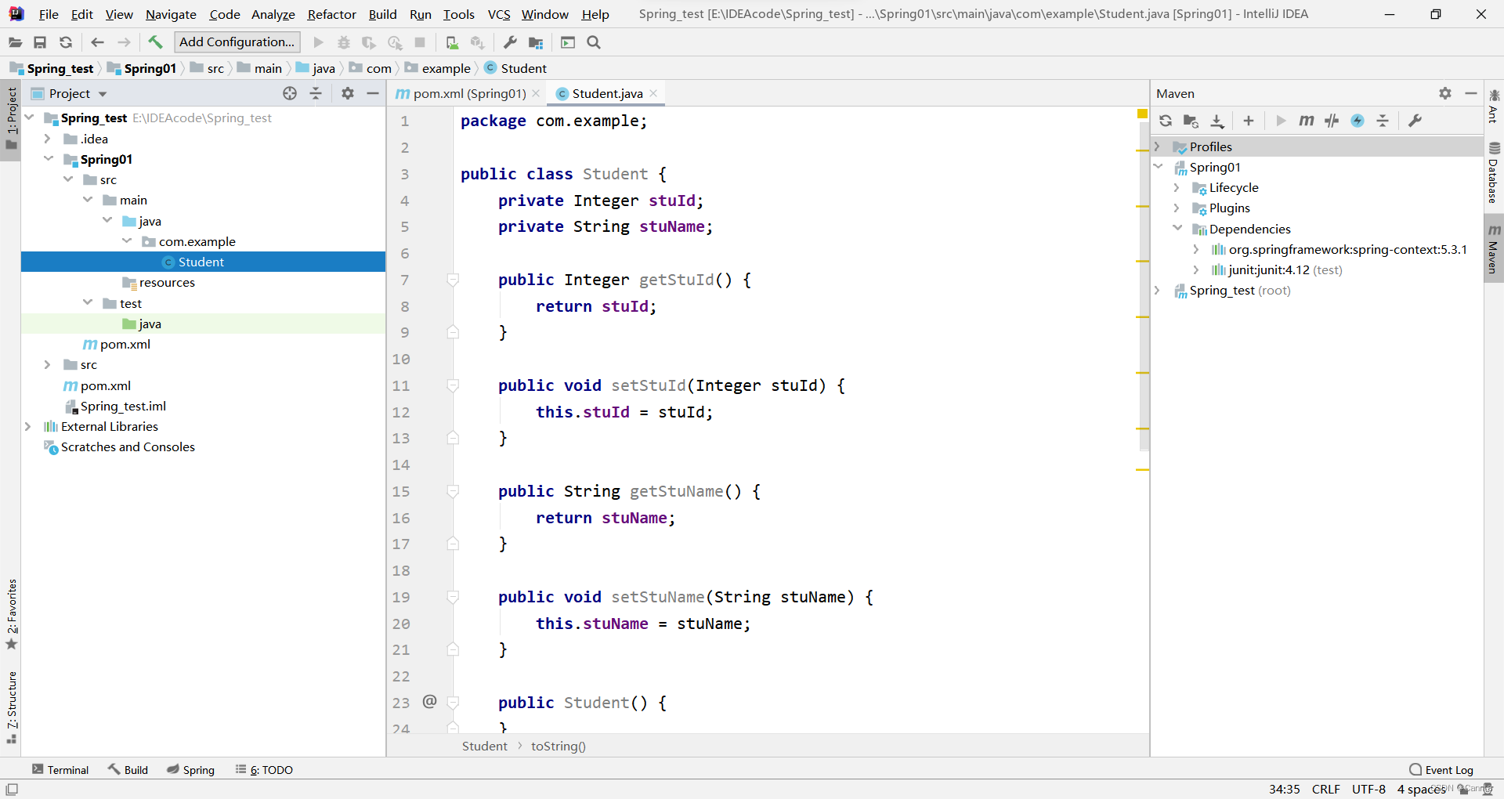Click the locate-in-project target icon
1504x799 pixels.
(290, 93)
